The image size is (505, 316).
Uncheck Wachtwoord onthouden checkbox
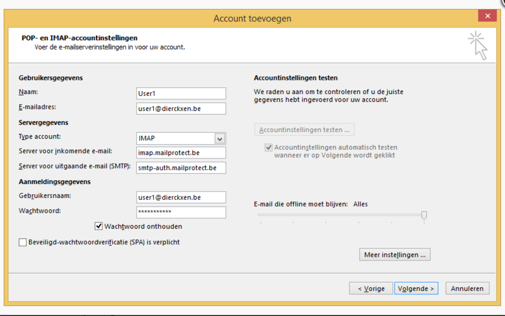(x=98, y=226)
